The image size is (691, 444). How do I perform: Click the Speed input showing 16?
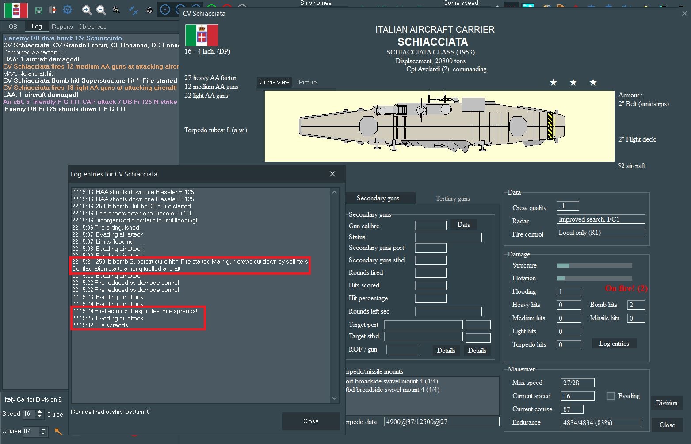pos(28,414)
